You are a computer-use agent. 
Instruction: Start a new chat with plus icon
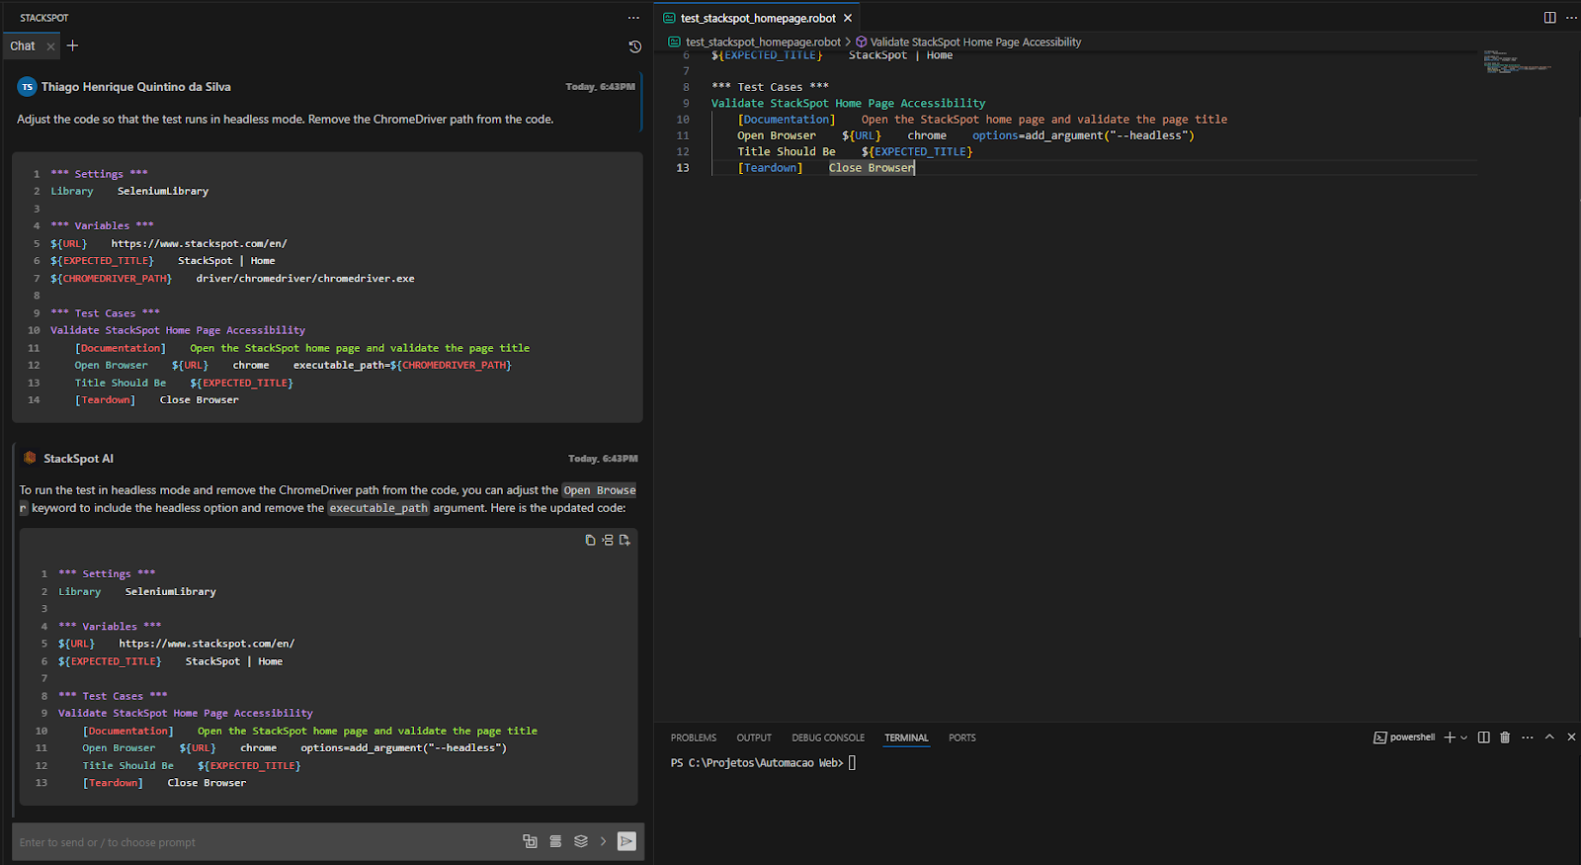[72, 45]
